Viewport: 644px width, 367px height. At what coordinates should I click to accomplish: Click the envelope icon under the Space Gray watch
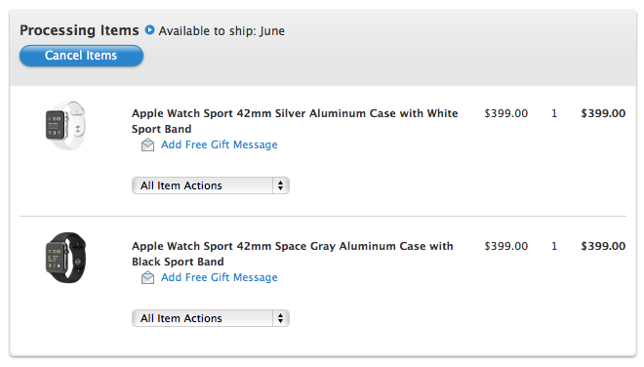coord(147,278)
